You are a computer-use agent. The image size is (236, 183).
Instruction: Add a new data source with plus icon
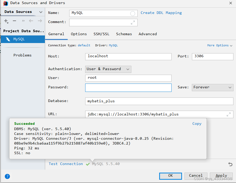coord(6,21)
